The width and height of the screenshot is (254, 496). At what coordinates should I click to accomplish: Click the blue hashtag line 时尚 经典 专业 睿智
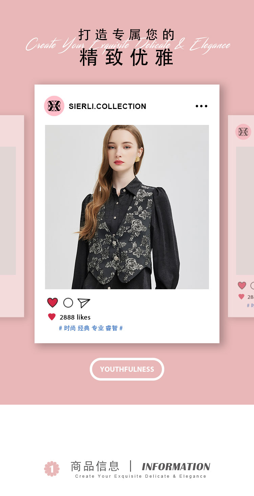[91, 328]
